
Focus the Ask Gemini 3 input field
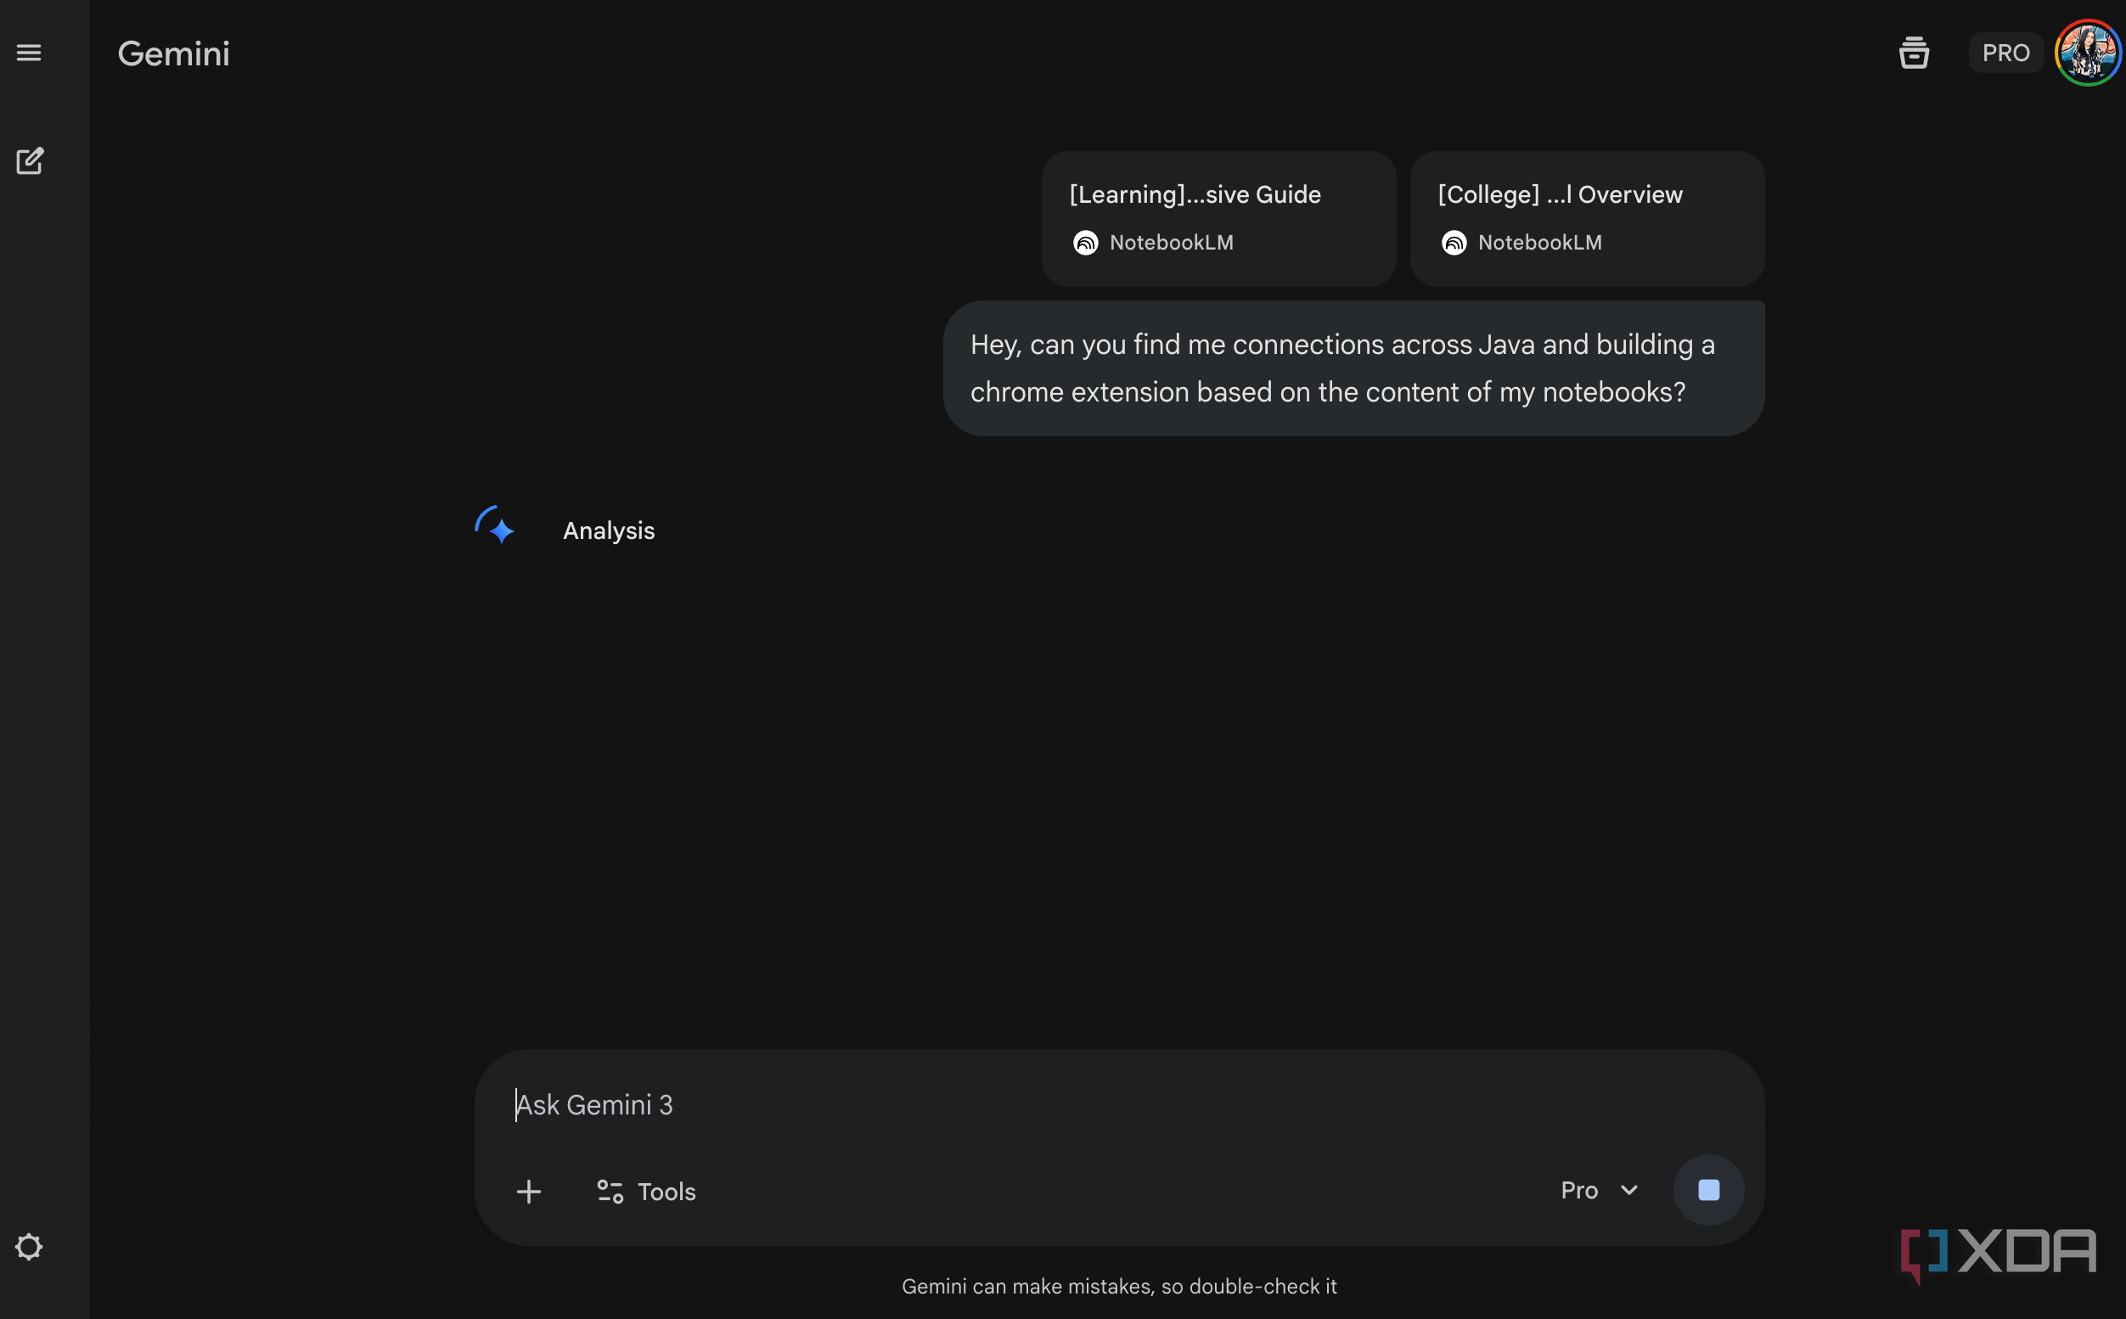(x=1119, y=1104)
